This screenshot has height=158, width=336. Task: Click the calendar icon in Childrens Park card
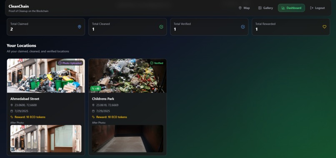(93, 111)
